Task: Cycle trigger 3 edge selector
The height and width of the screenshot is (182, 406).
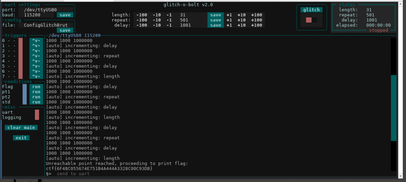Action: point(36,56)
